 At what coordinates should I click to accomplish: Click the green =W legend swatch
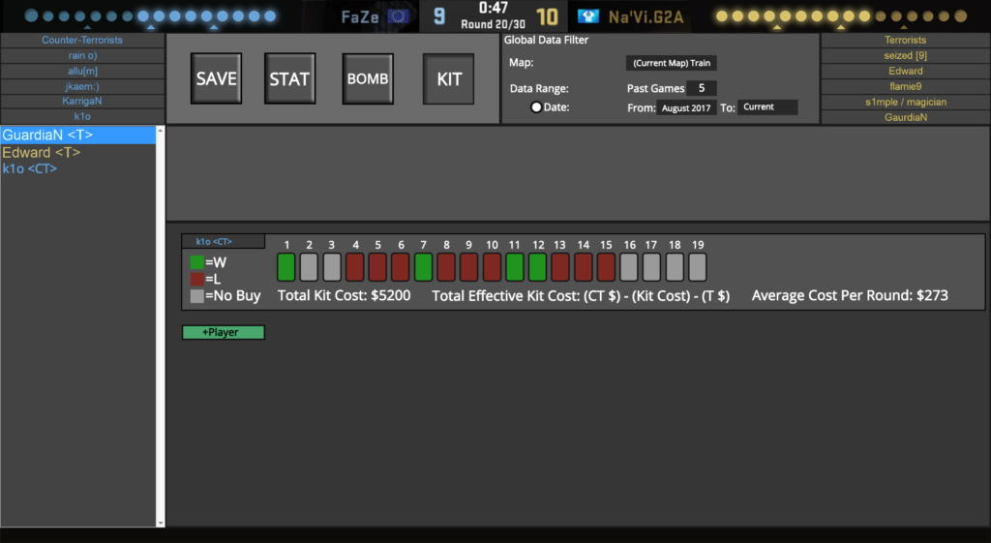197,262
